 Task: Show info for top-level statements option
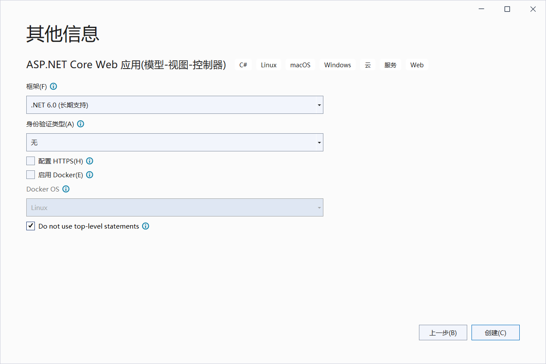(x=146, y=226)
